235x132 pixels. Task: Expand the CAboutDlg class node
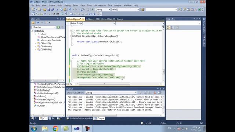pos(35,43)
